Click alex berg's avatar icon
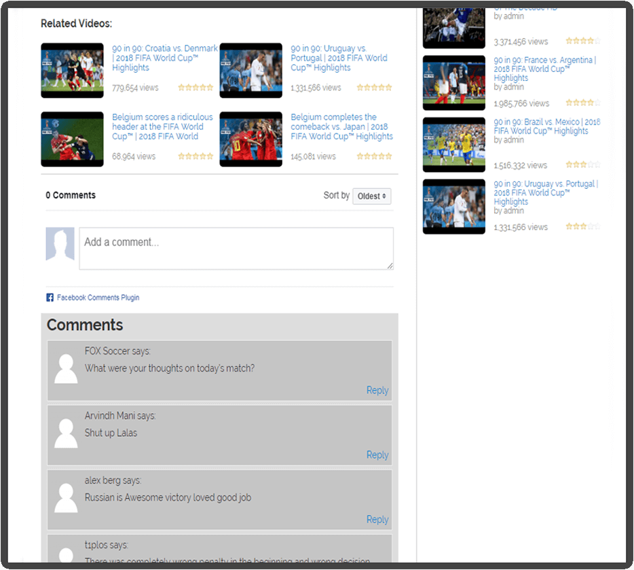 [66, 499]
